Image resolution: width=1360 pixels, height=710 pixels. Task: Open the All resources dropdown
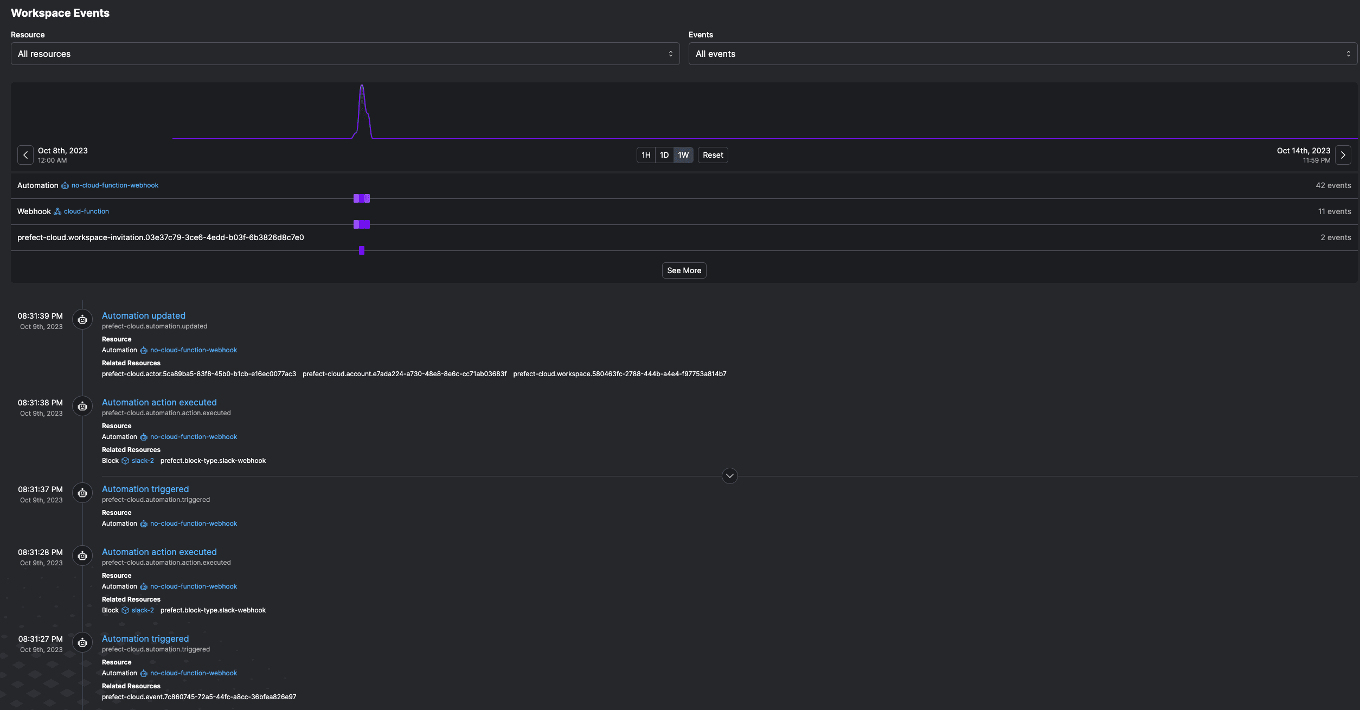point(345,54)
